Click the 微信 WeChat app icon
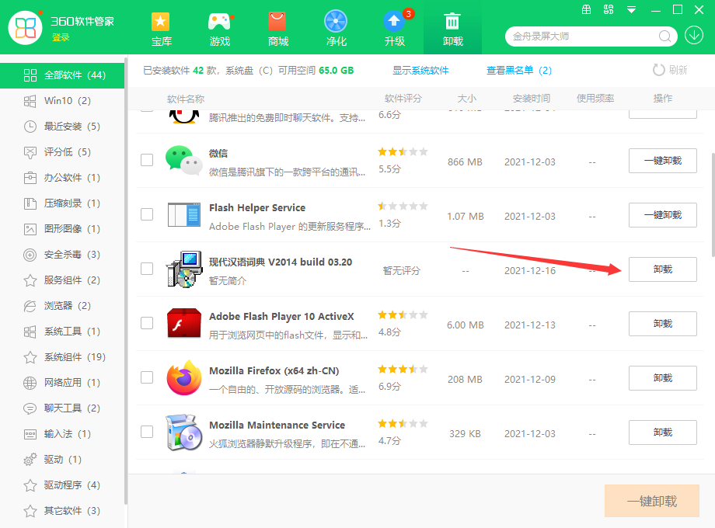 pyautogui.click(x=183, y=161)
